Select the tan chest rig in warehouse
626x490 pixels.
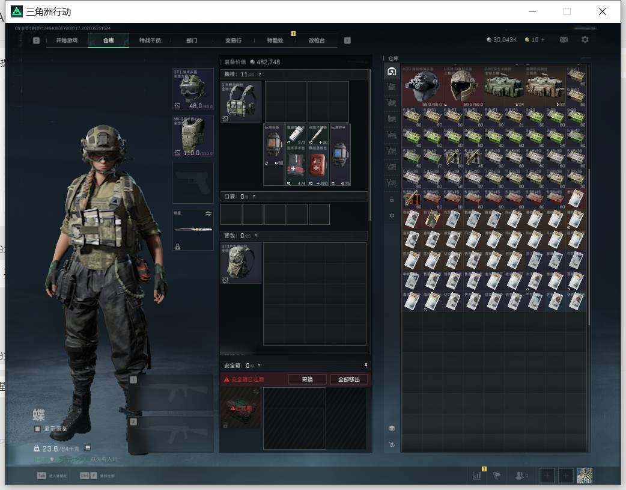[545, 87]
